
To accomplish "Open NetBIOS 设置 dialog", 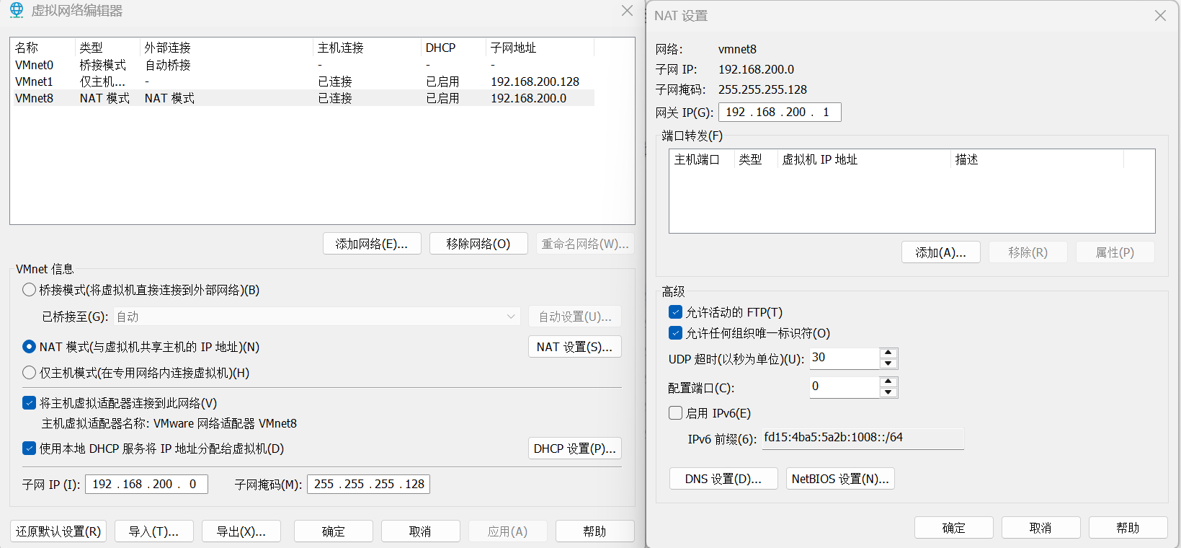I will click(x=840, y=479).
